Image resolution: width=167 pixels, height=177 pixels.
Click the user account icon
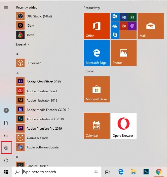[x=6, y=110]
